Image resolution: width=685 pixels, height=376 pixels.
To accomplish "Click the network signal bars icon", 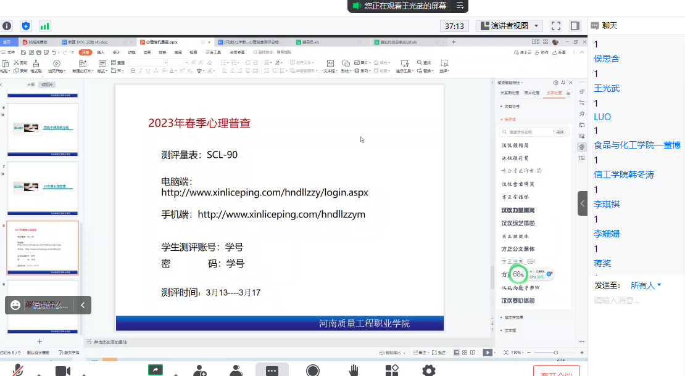I will click(44, 26).
